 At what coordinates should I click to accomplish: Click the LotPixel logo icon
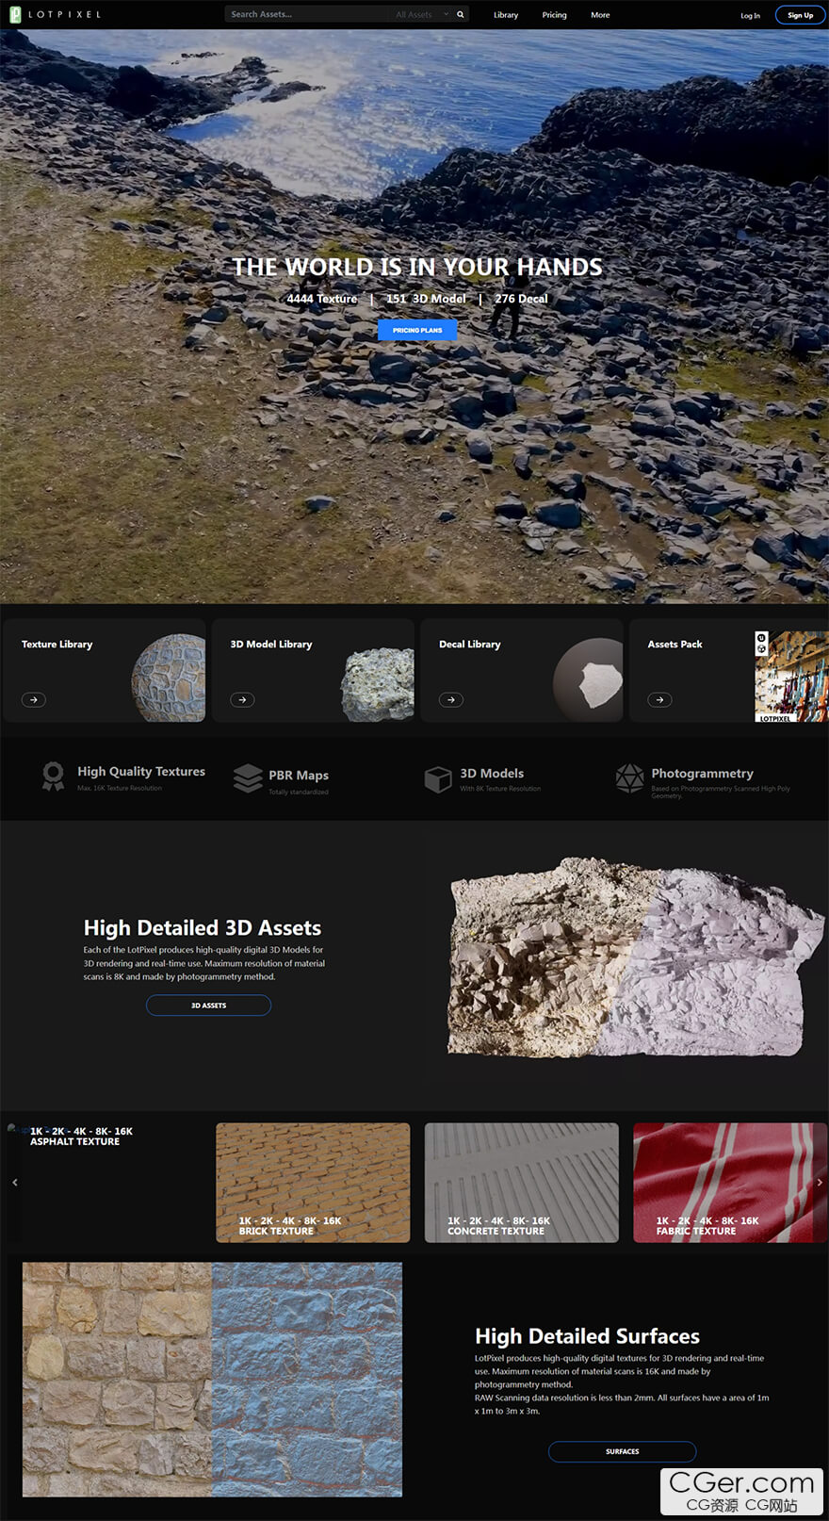pos(15,14)
